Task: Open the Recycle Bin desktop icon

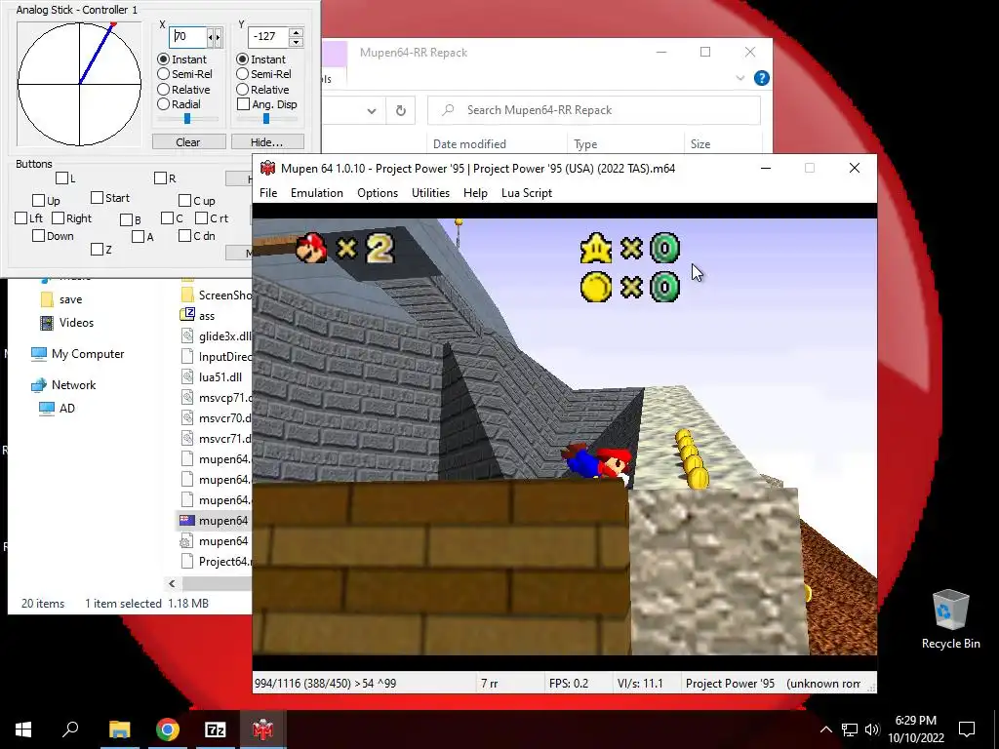Action: [x=950, y=619]
